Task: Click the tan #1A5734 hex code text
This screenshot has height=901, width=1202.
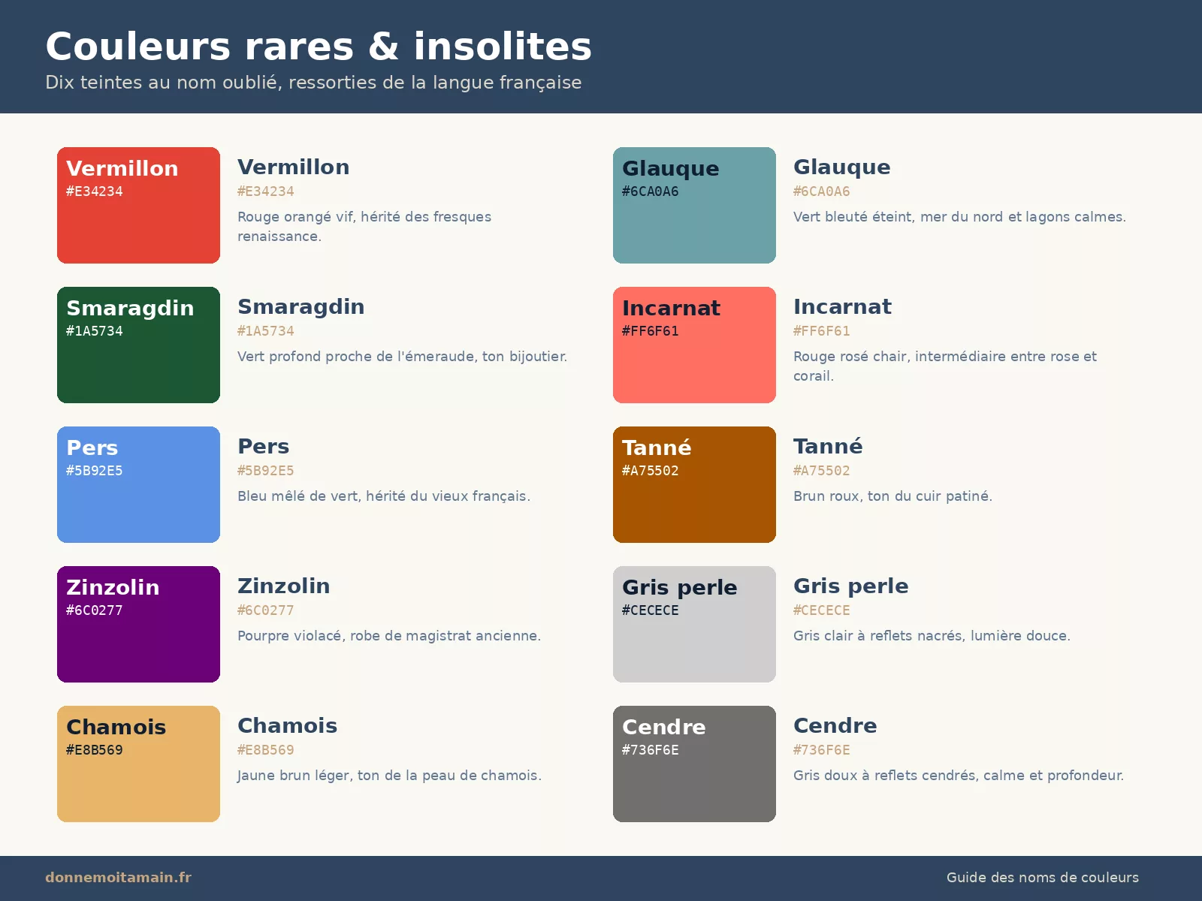Action: (266, 331)
